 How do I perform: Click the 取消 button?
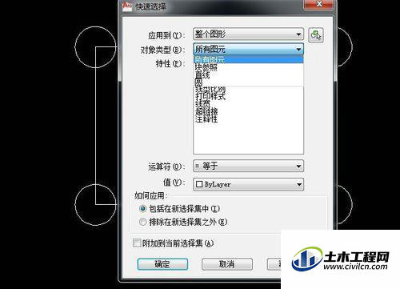227,264
